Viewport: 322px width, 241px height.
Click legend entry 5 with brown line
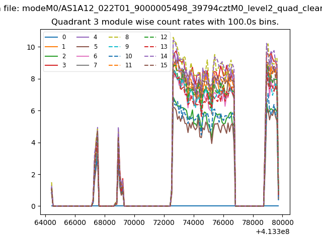tap(88, 47)
